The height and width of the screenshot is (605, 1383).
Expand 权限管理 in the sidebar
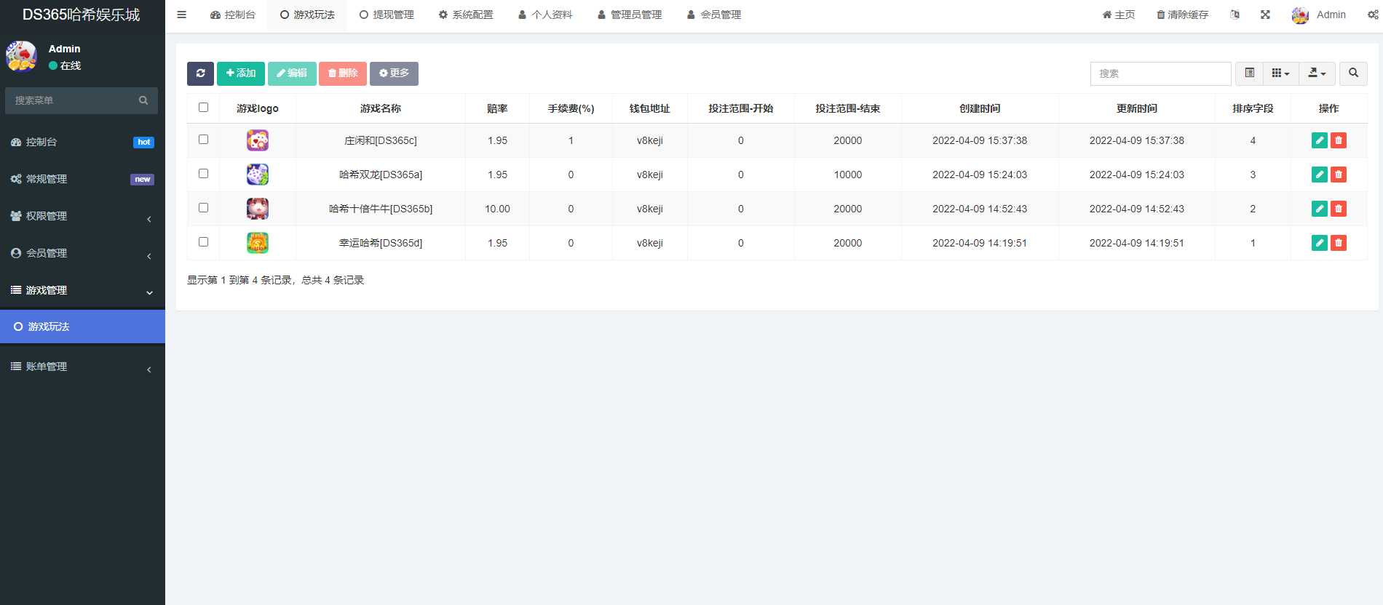tap(82, 216)
